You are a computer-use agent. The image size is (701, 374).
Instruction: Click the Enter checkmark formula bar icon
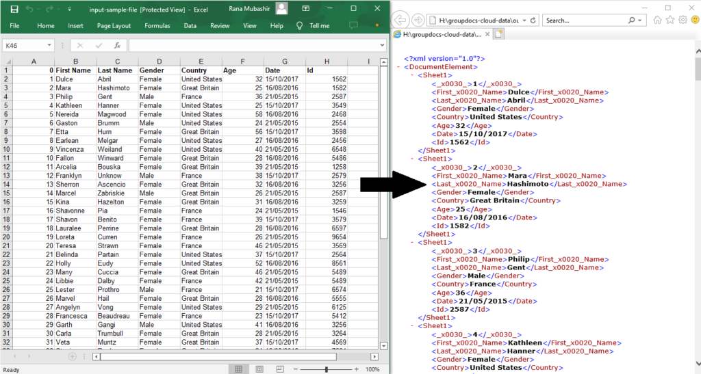(x=99, y=46)
